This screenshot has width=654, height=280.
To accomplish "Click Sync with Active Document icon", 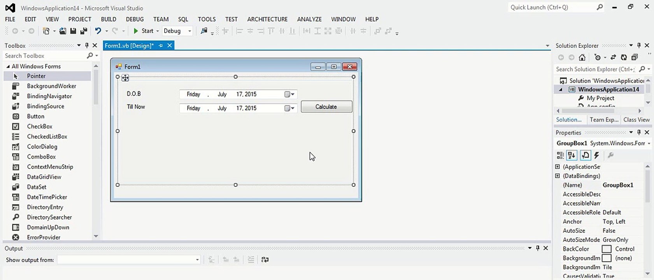I will click(614, 58).
